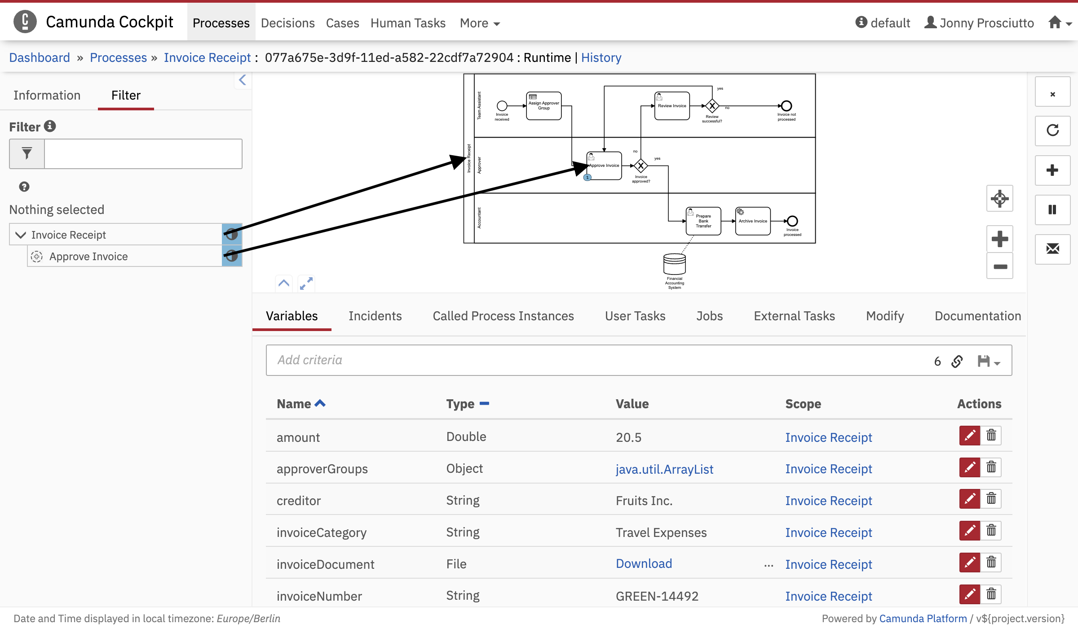Image resolution: width=1078 pixels, height=628 pixels.
Task: Reset diagram viewport with crosshair icon
Action: coord(1000,198)
